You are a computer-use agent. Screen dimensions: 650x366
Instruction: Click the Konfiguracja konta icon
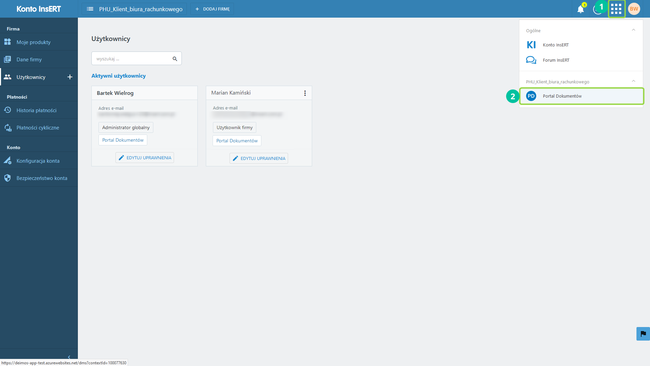(x=7, y=161)
